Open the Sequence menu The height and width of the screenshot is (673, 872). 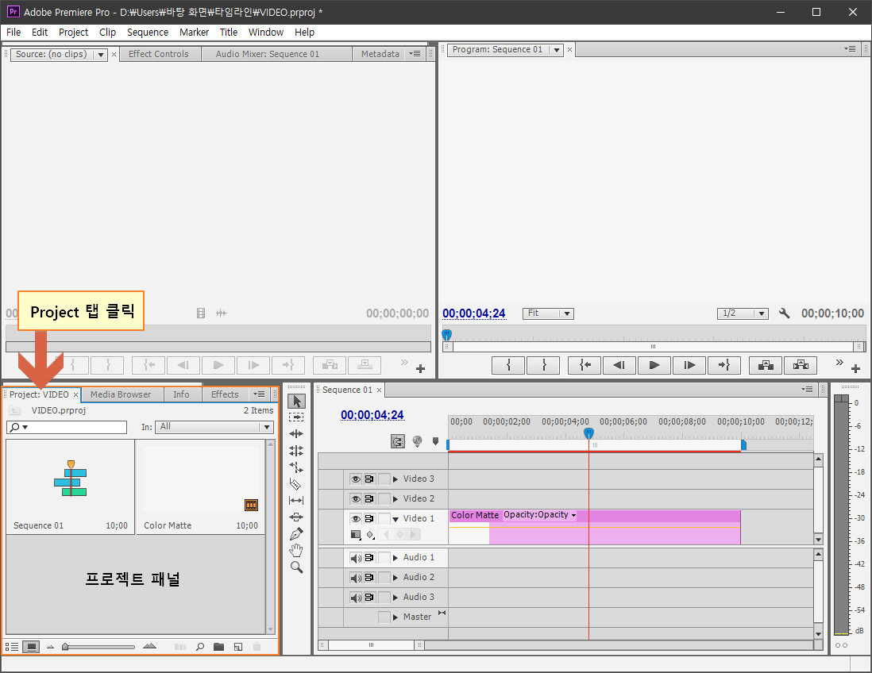[x=148, y=33]
